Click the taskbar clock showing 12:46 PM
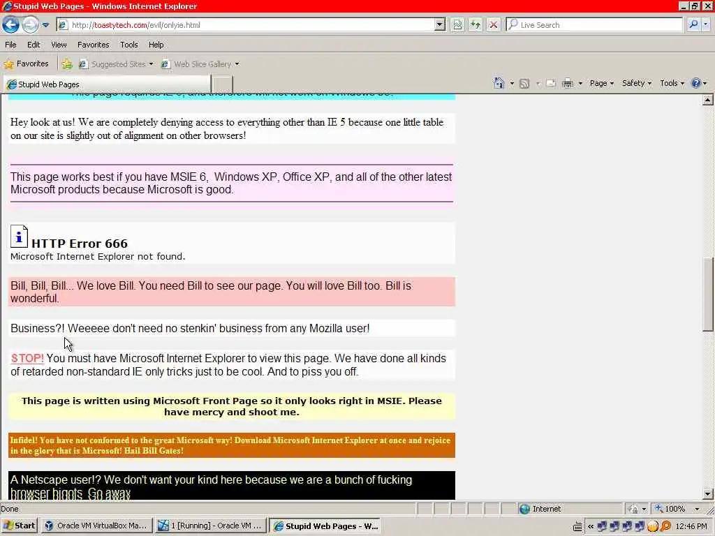The height and width of the screenshot is (536, 715). click(x=691, y=526)
